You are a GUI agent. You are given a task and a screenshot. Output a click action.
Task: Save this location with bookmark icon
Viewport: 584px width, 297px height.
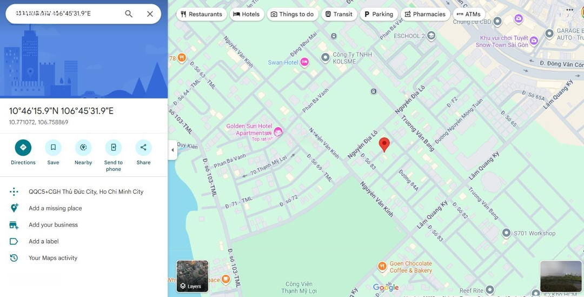pos(53,148)
